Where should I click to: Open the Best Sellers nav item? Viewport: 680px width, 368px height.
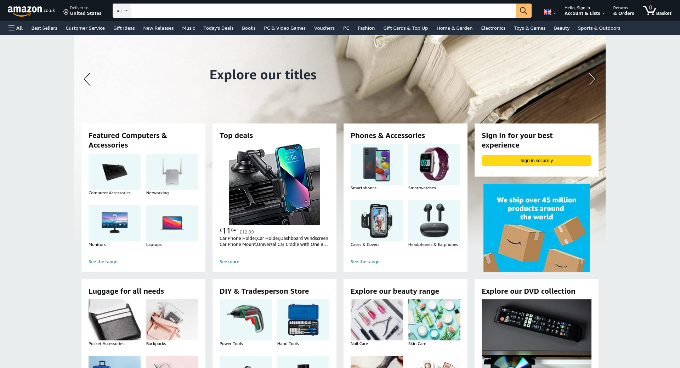pyautogui.click(x=44, y=28)
